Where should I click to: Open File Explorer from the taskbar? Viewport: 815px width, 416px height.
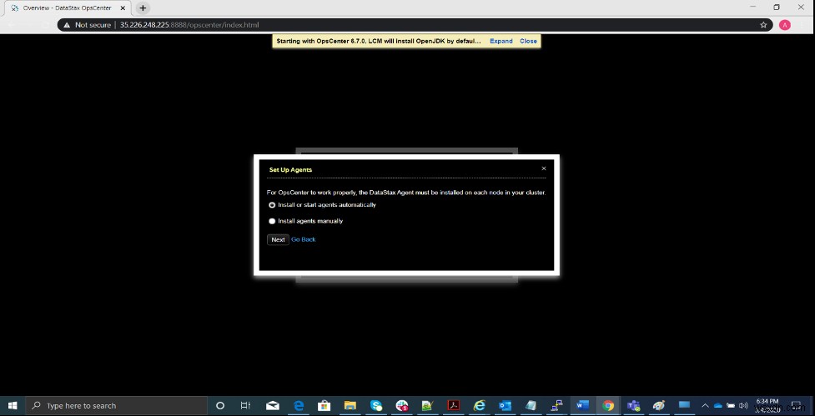(350, 406)
